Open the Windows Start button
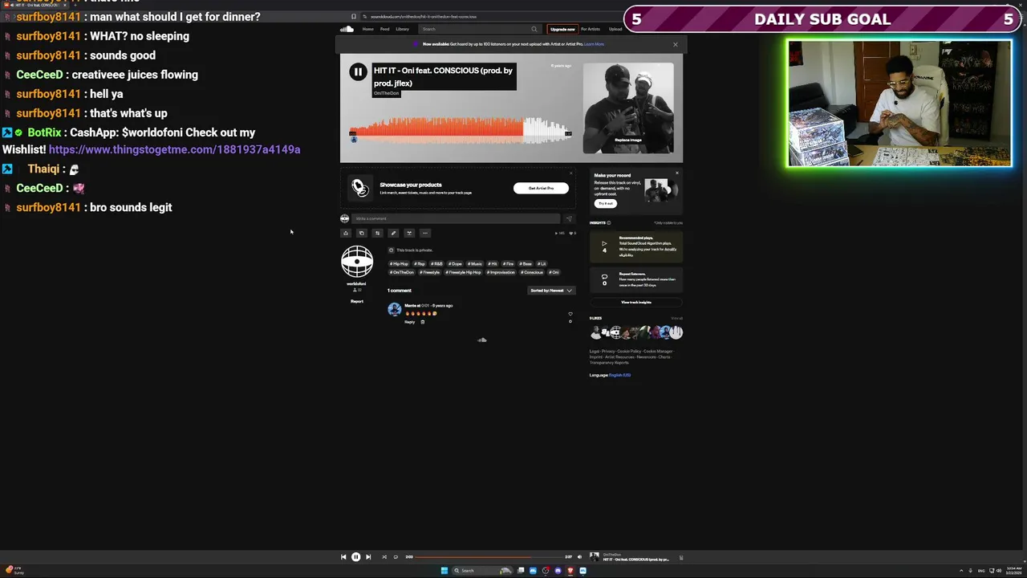Image resolution: width=1027 pixels, height=578 pixels. (444, 571)
